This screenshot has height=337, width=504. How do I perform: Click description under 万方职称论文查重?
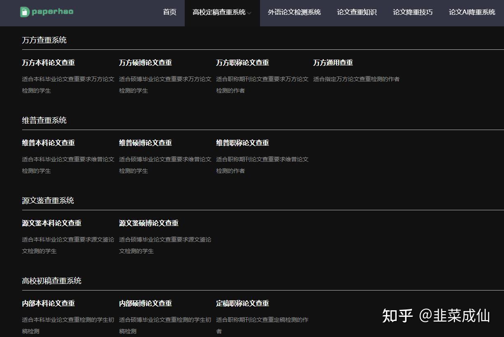[x=262, y=85]
